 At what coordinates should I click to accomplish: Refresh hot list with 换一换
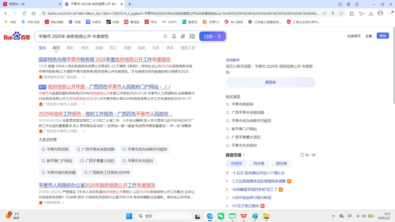click(308, 155)
